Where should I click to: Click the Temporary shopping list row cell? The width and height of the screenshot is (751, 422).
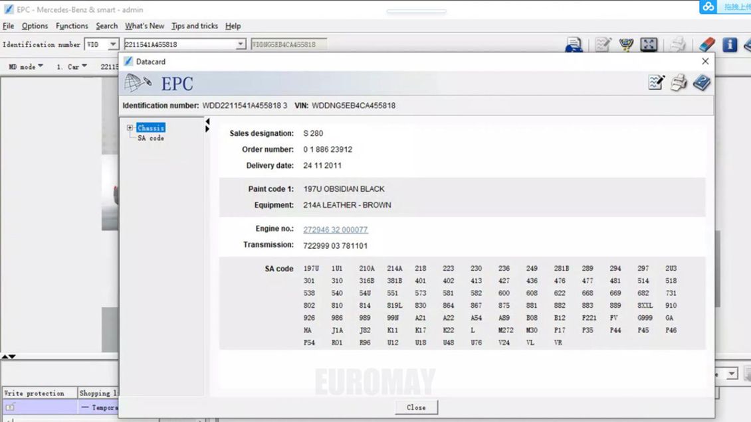[x=98, y=407]
